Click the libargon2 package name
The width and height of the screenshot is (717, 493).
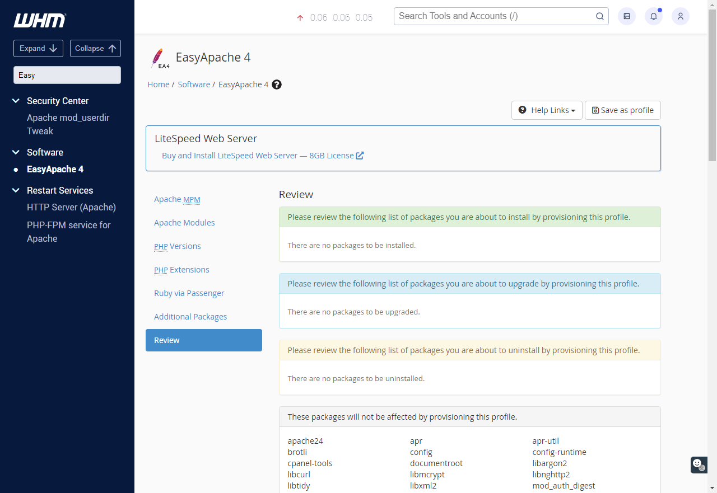point(550,463)
